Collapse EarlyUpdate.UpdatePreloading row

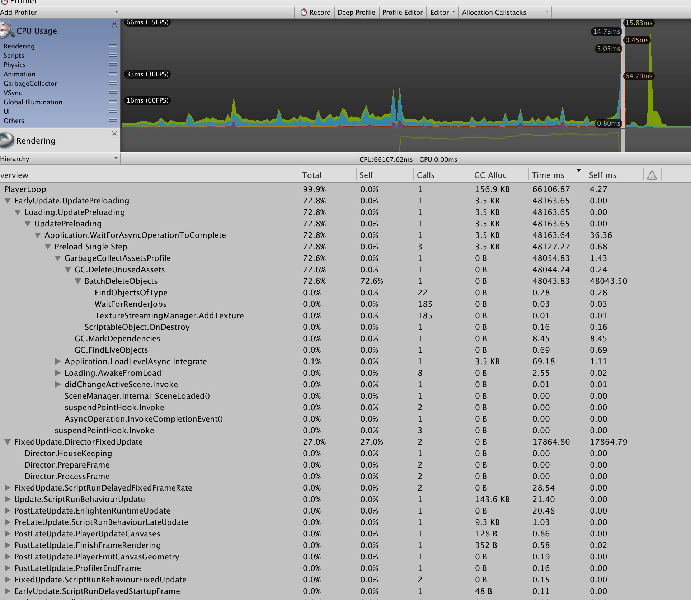[7, 201]
